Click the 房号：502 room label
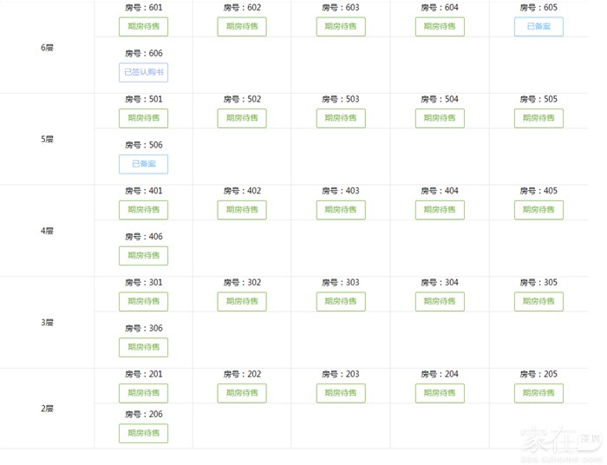The height and width of the screenshot is (465, 607). (242, 100)
